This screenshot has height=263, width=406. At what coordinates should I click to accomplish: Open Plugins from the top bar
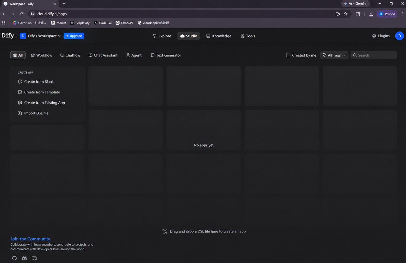[x=381, y=36]
